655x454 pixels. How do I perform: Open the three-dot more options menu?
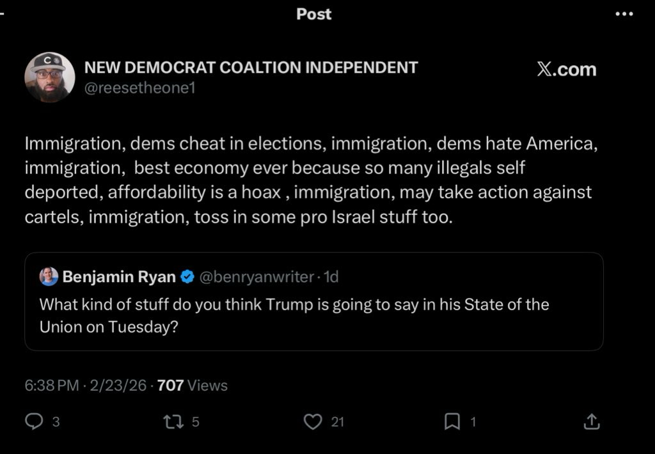[623, 14]
